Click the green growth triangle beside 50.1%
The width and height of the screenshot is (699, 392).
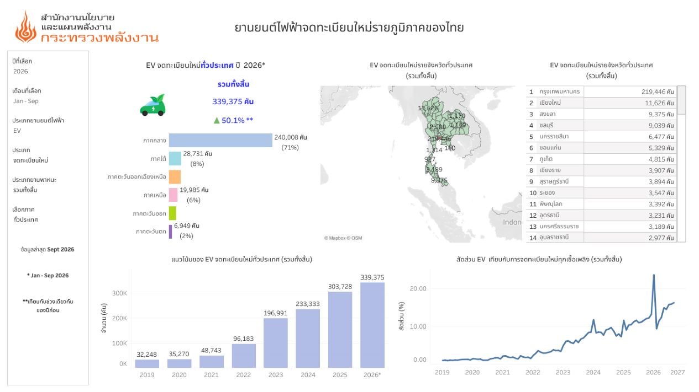click(217, 120)
